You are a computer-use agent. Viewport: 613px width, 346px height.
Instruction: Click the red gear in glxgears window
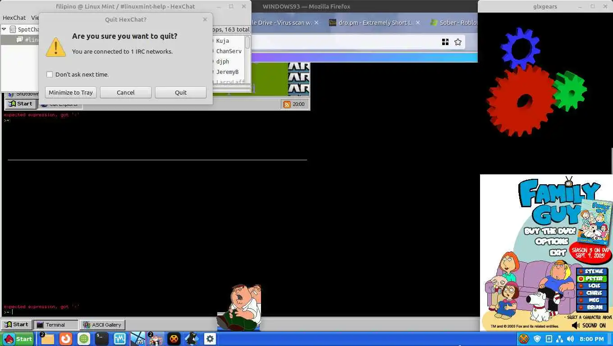coord(522,101)
